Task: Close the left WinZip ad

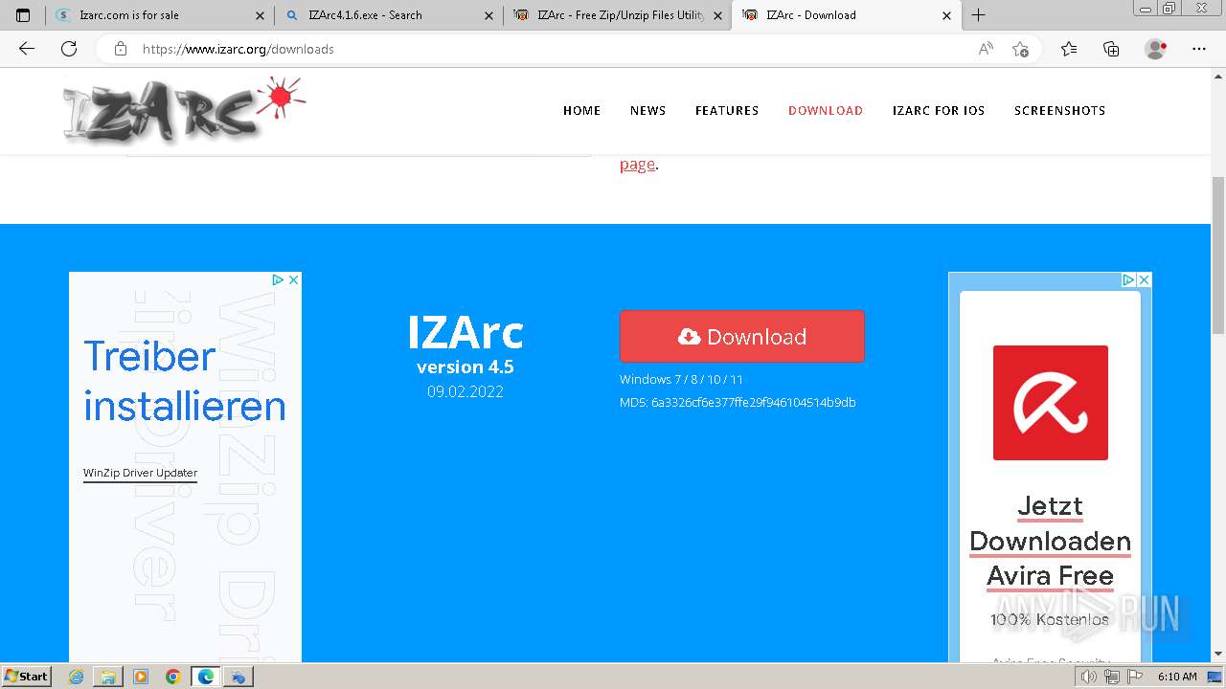Action: pos(293,279)
